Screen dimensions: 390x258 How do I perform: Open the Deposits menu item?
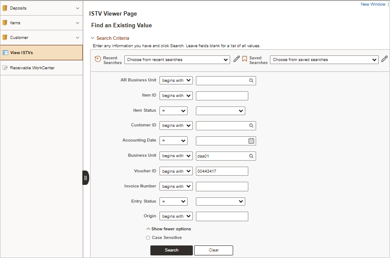coord(42,8)
